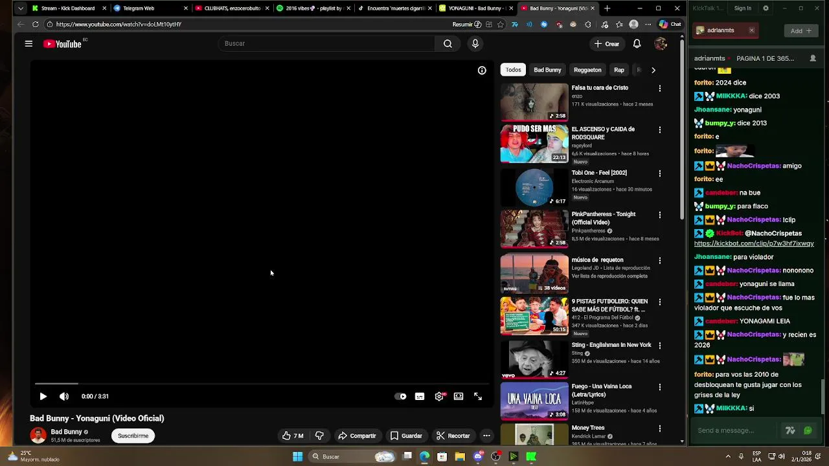Open options for 9 PISTAS FUTBOLERO video
This screenshot has height=466, width=829.
tap(660, 302)
